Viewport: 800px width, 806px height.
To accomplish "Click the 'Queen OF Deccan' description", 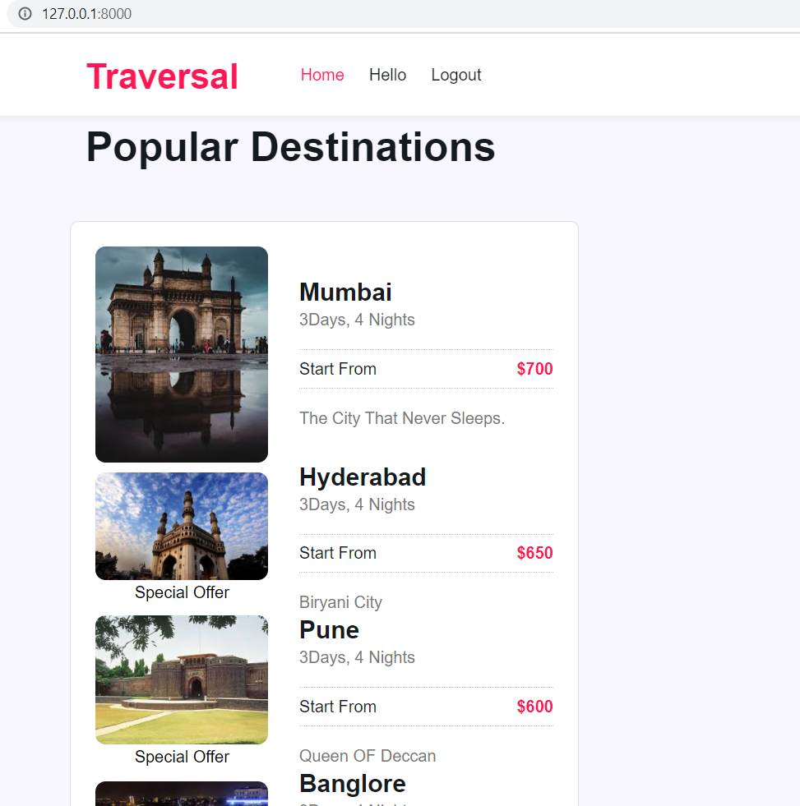I will 368,756.
